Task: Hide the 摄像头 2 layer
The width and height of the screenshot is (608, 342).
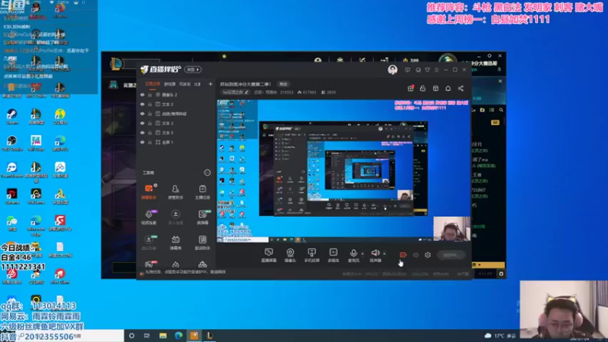Action: pyautogui.click(x=142, y=94)
